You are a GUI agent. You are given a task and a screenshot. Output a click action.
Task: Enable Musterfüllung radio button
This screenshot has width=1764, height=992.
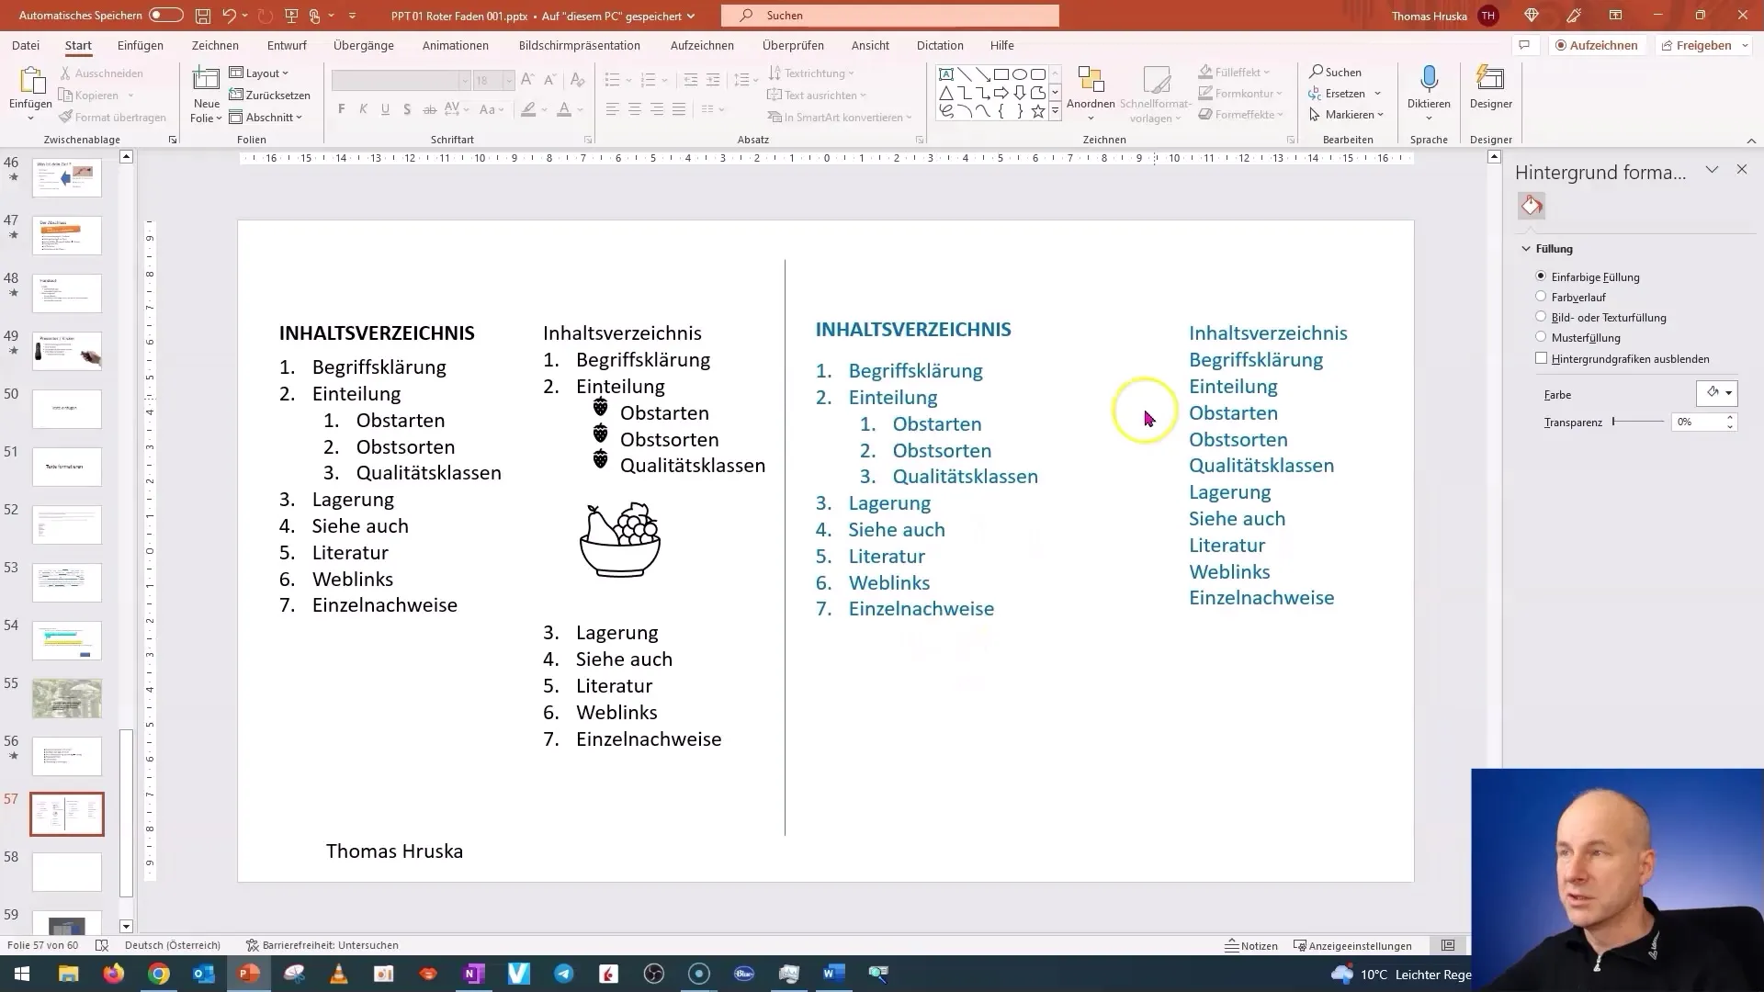[x=1541, y=337]
